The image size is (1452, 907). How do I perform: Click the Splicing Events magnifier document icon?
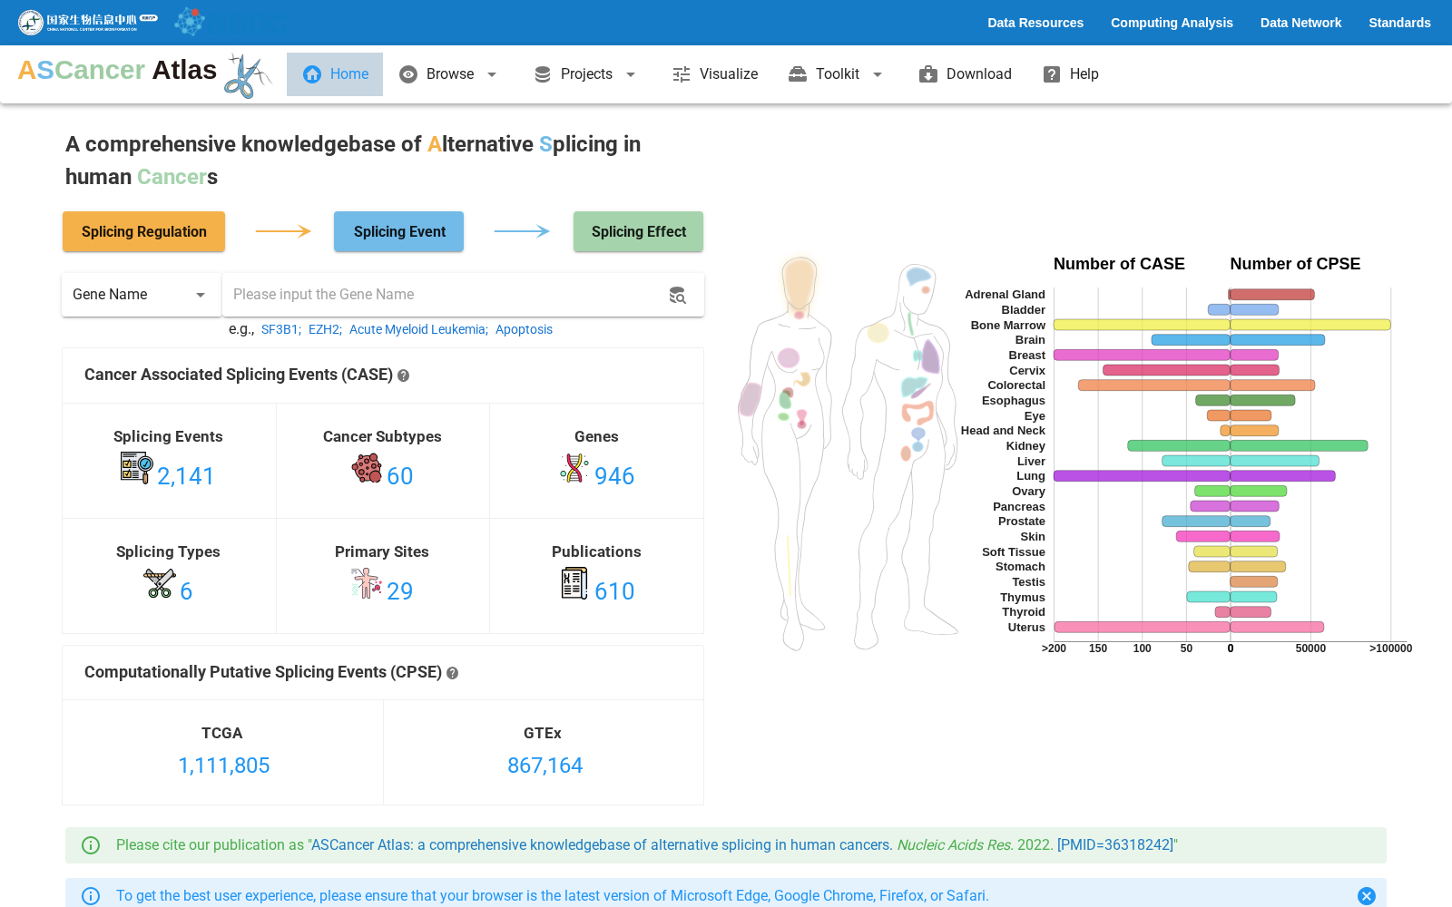(x=136, y=468)
